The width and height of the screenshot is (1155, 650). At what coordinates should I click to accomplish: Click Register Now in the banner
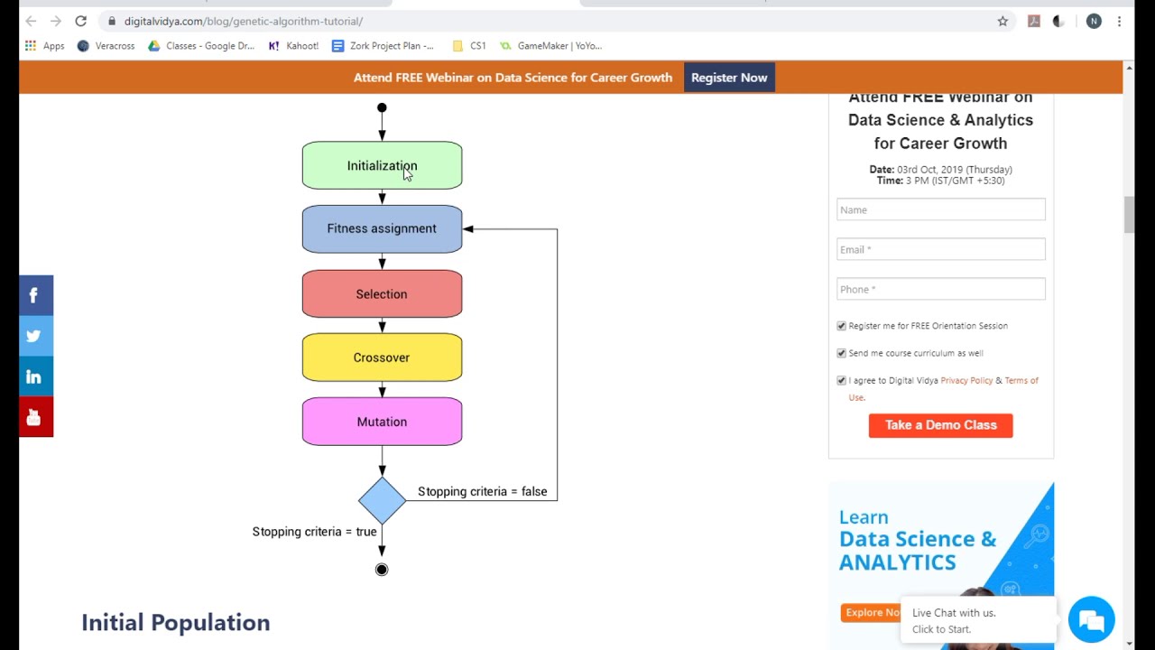coord(729,78)
